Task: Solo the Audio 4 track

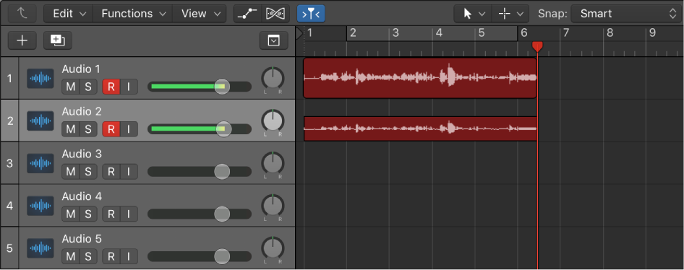Action: click(x=88, y=214)
